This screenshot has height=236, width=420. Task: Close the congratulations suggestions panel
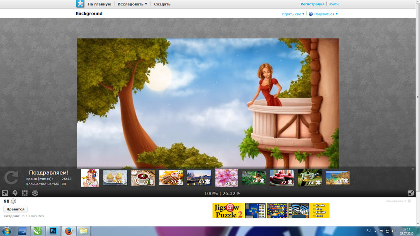(x=413, y=169)
